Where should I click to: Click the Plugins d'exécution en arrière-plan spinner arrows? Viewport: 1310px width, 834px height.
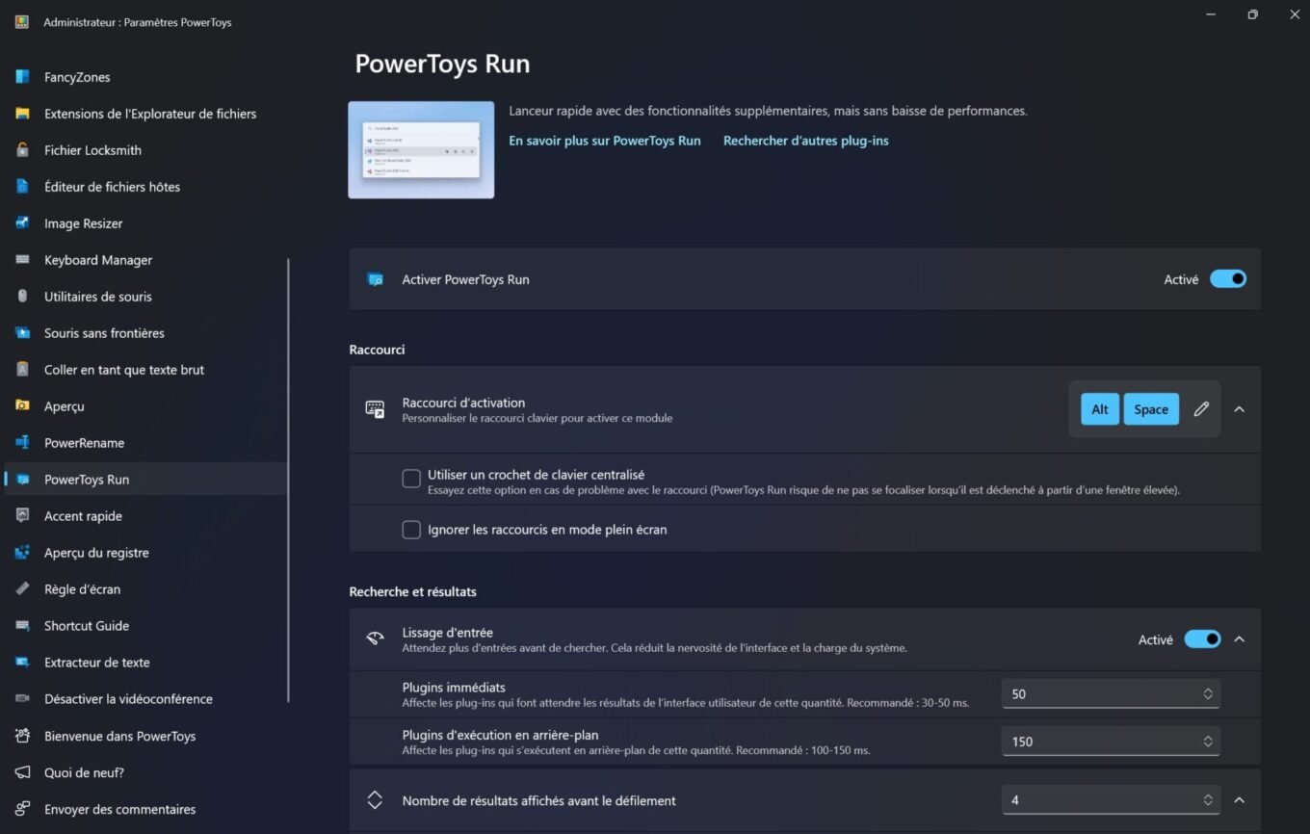click(1207, 742)
